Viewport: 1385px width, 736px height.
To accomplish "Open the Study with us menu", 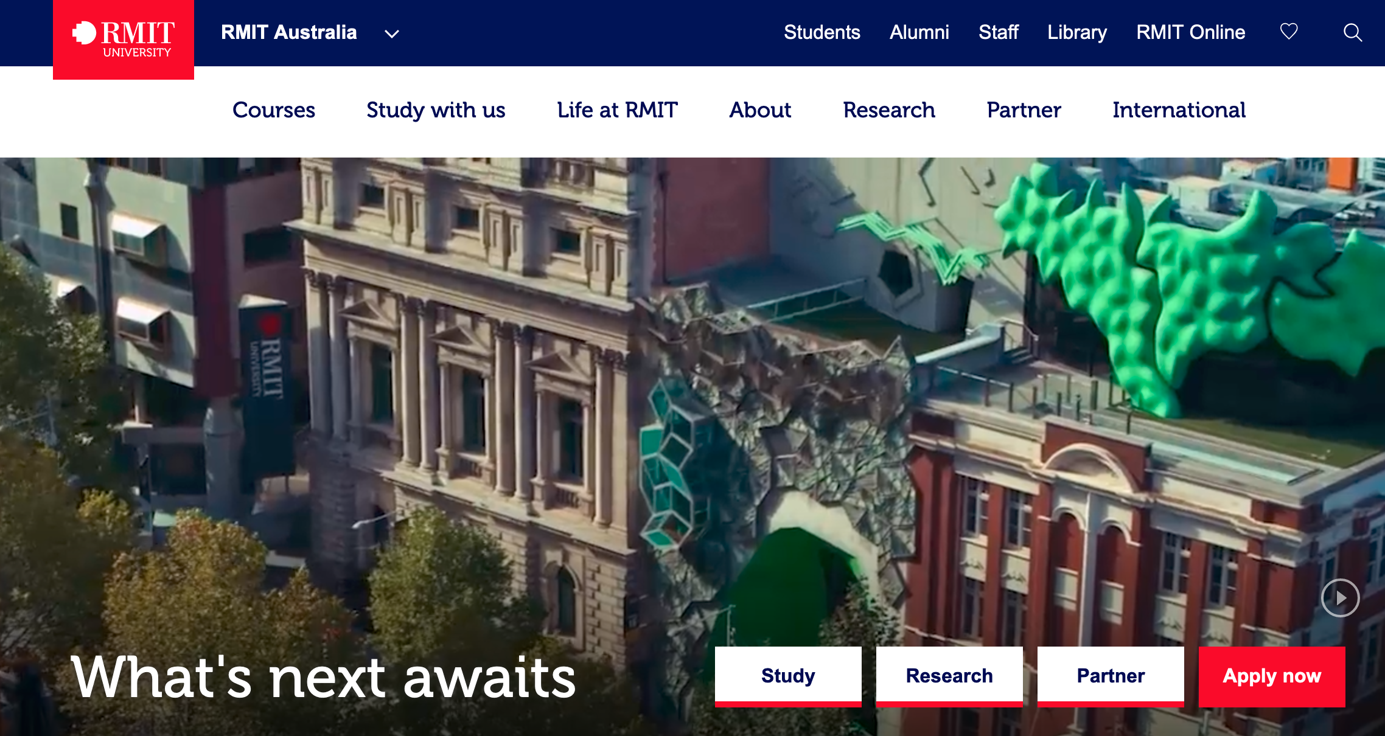I will pyautogui.click(x=436, y=110).
